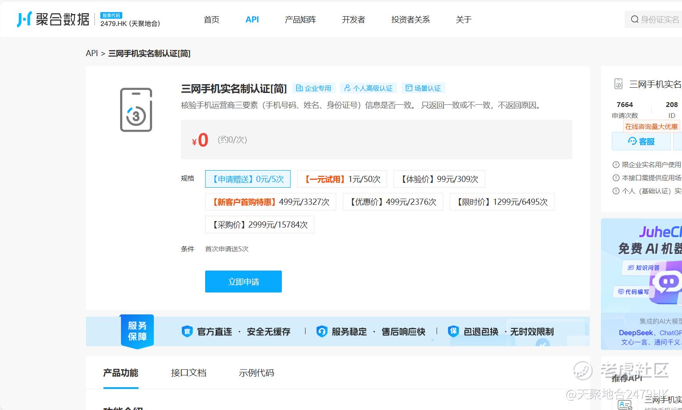This screenshot has height=410, width=682.
Task: Click the 三网手机实名制认证[简] breadcrumb text
Action: (149, 53)
